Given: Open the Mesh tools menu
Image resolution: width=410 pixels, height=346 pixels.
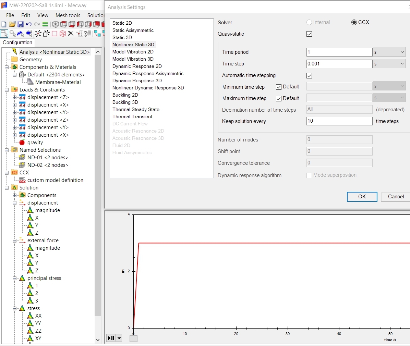Looking at the screenshot, I should pos(68,15).
